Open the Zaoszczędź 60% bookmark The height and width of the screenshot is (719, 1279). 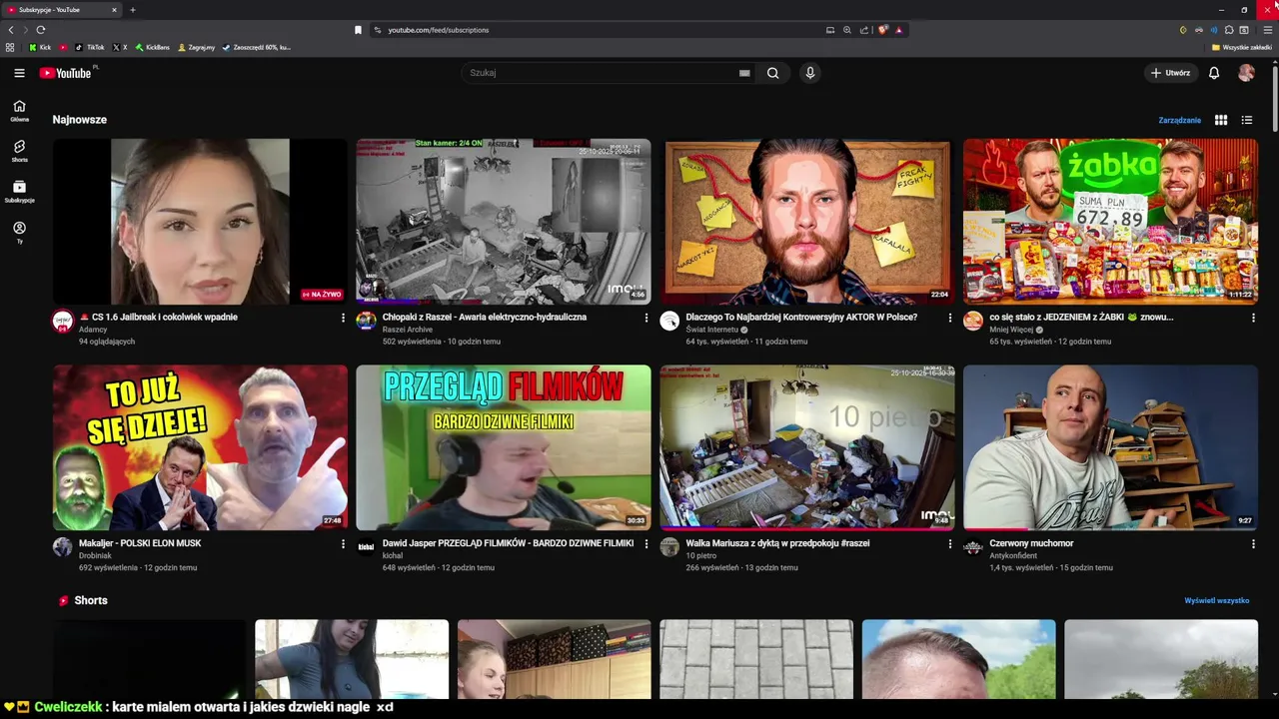tap(257, 47)
